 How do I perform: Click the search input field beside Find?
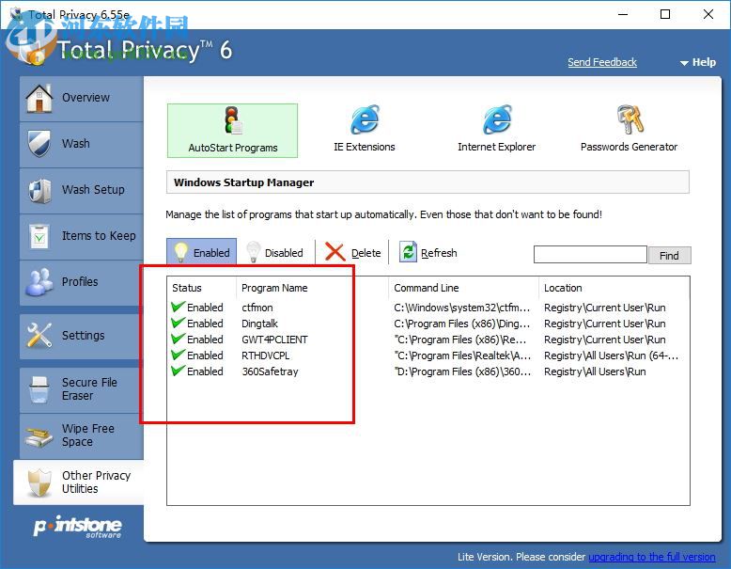click(590, 255)
